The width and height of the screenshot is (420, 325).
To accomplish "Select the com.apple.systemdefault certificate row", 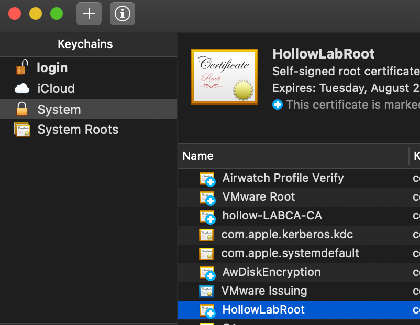I will click(x=290, y=253).
